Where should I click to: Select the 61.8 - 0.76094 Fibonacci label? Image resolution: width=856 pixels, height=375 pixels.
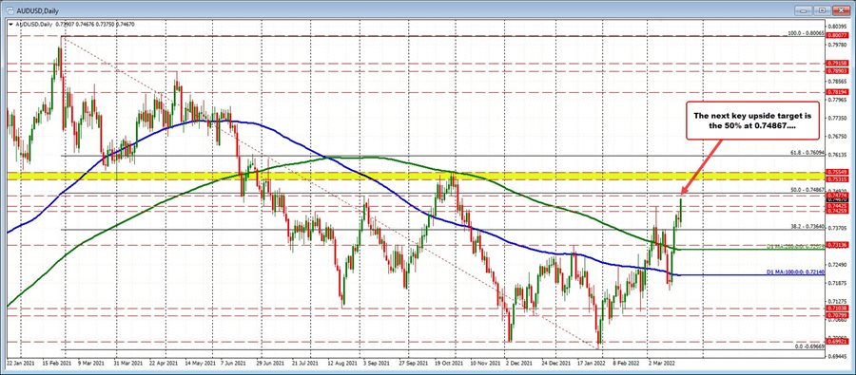pyautogui.click(x=807, y=153)
